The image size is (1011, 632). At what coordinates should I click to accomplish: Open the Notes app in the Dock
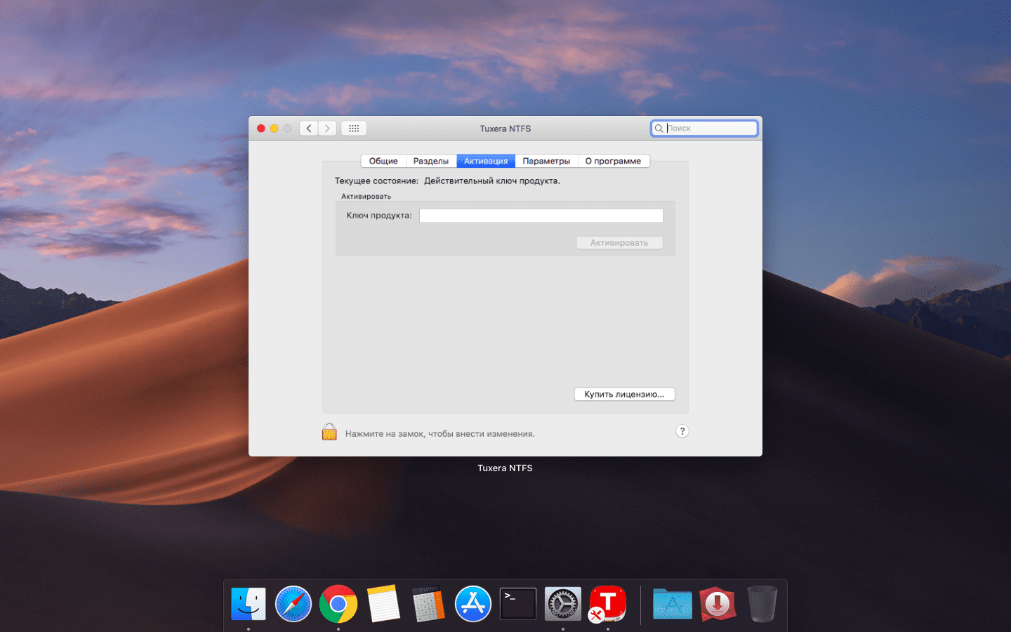point(383,604)
